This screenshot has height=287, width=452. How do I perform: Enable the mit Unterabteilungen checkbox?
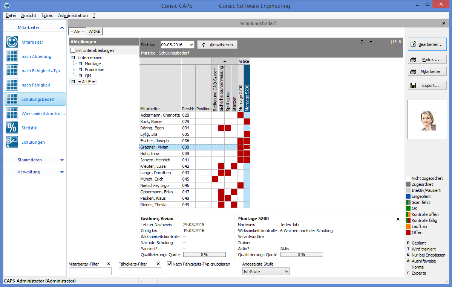pos(73,50)
